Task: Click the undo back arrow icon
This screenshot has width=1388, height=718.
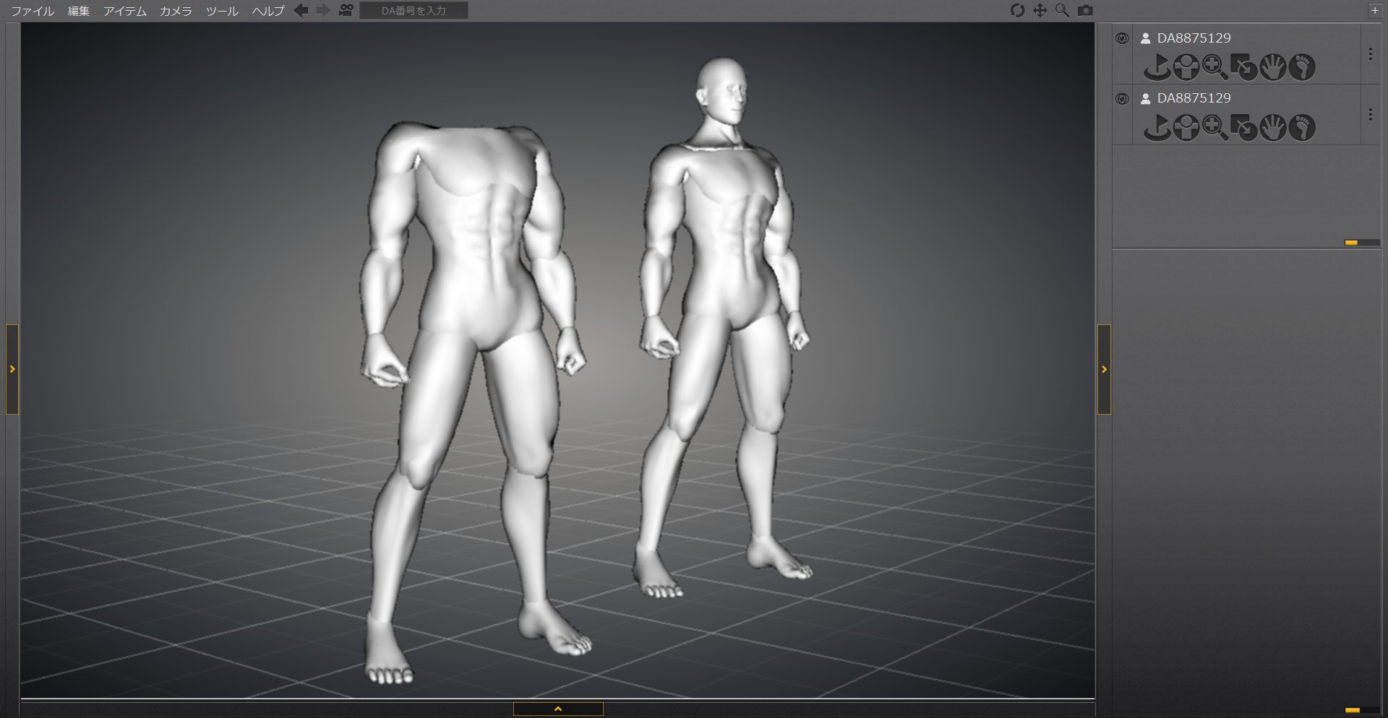Action: pyautogui.click(x=301, y=11)
